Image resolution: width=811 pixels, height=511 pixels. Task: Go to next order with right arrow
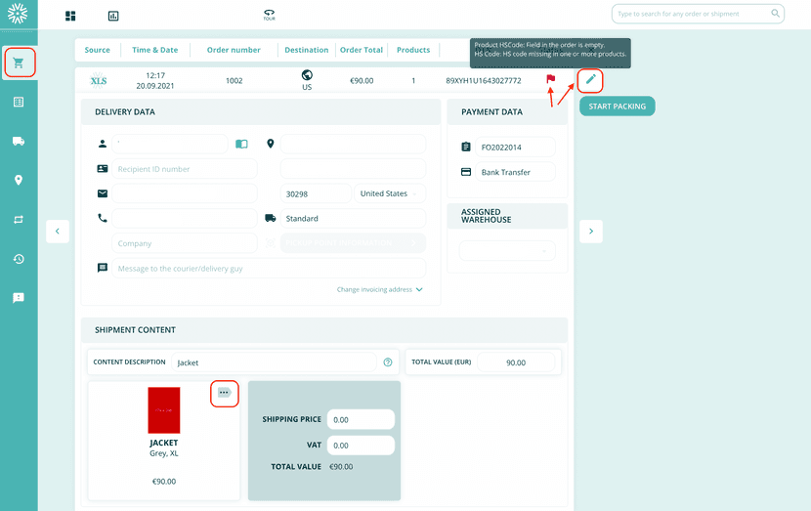tap(590, 231)
